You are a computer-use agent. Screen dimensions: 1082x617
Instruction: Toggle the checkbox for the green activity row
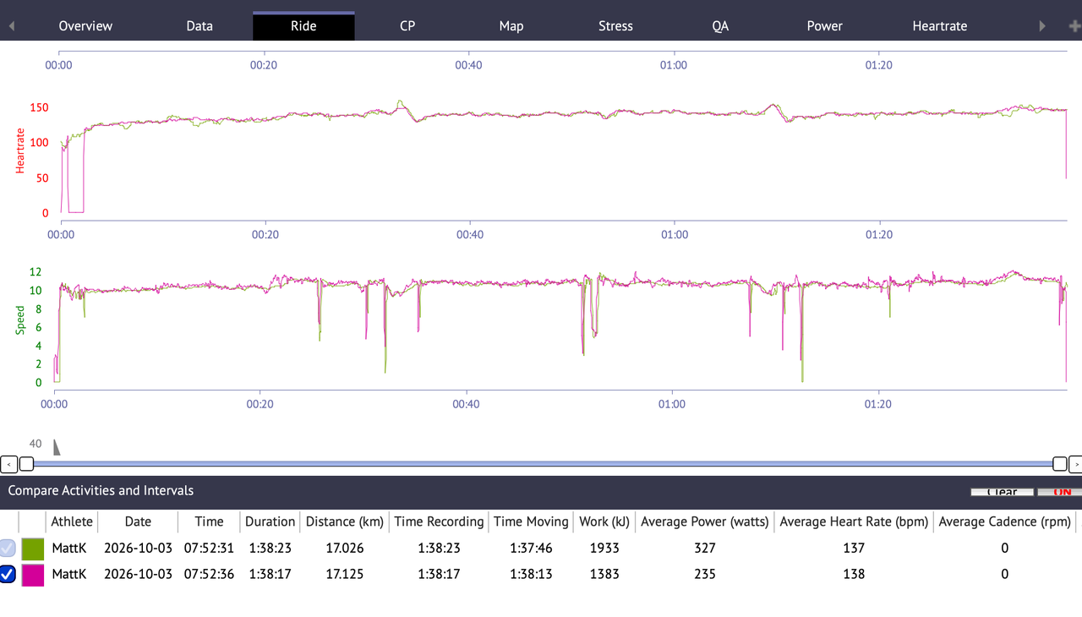8,548
